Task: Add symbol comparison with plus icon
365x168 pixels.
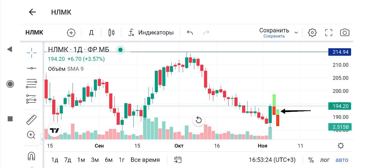Action: point(71,33)
